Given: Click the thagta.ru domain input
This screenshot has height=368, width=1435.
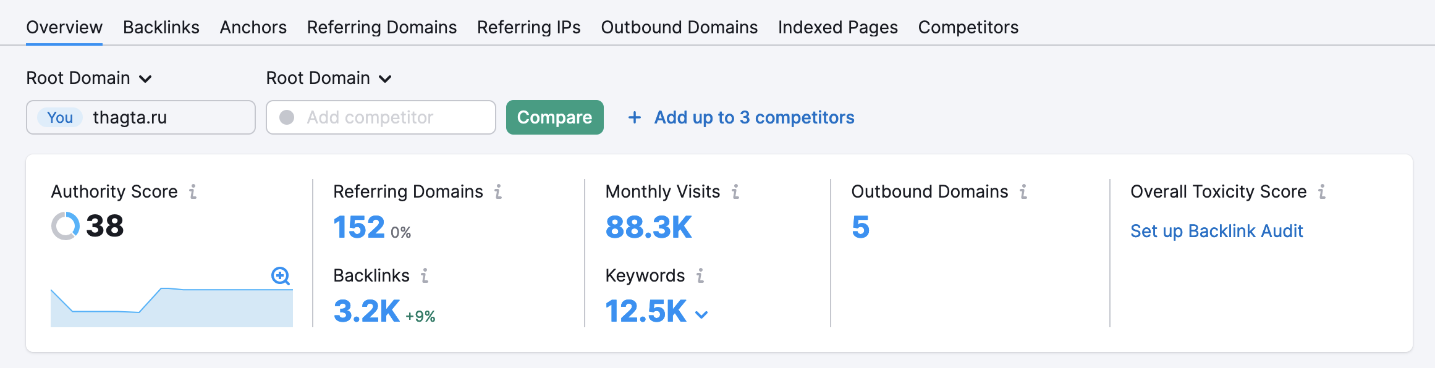Looking at the screenshot, I should pos(141,117).
